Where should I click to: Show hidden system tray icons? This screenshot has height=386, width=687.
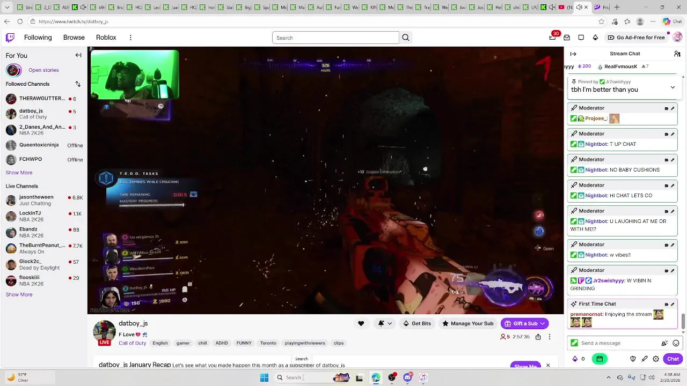[608, 377]
